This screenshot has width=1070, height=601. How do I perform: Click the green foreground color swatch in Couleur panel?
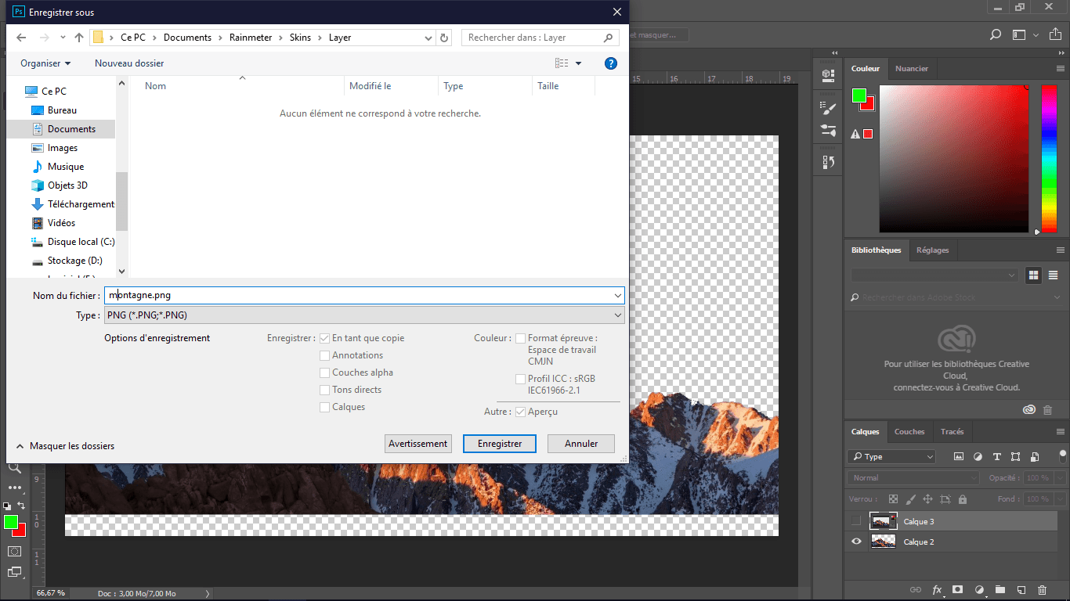[x=859, y=95]
